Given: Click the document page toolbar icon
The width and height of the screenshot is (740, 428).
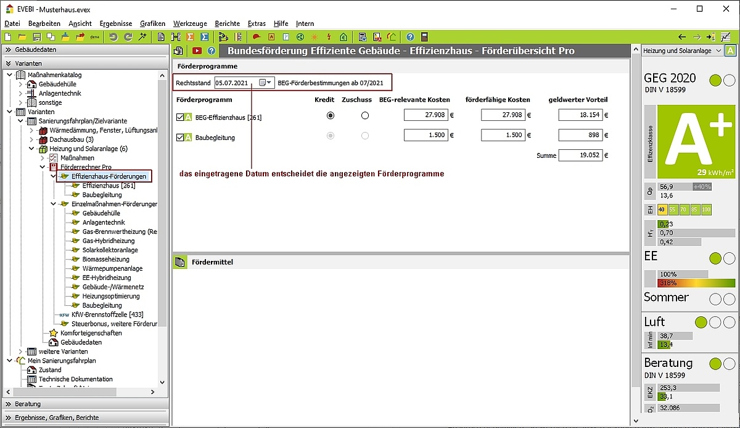Looking at the screenshot, I should (x=161, y=37).
